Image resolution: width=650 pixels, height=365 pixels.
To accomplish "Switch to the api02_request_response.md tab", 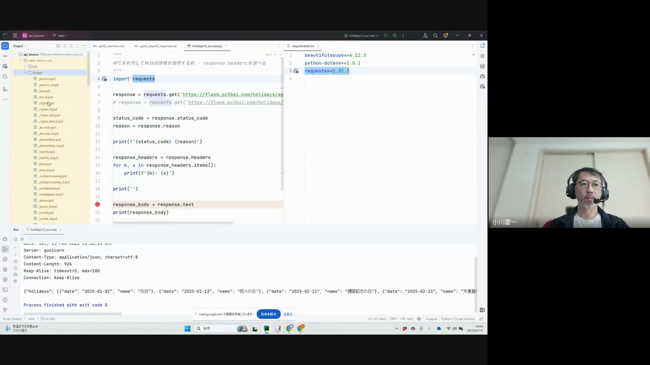I will coord(158,46).
